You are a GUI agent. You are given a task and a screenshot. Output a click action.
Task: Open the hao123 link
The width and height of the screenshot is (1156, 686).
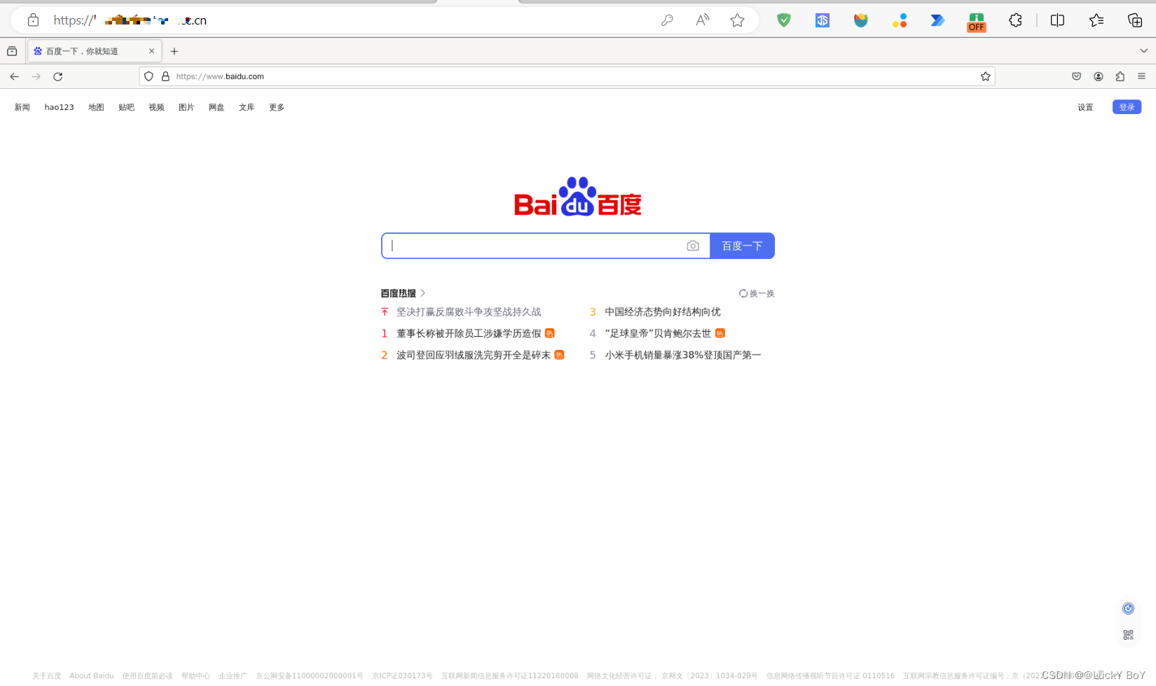click(x=59, y=107)
